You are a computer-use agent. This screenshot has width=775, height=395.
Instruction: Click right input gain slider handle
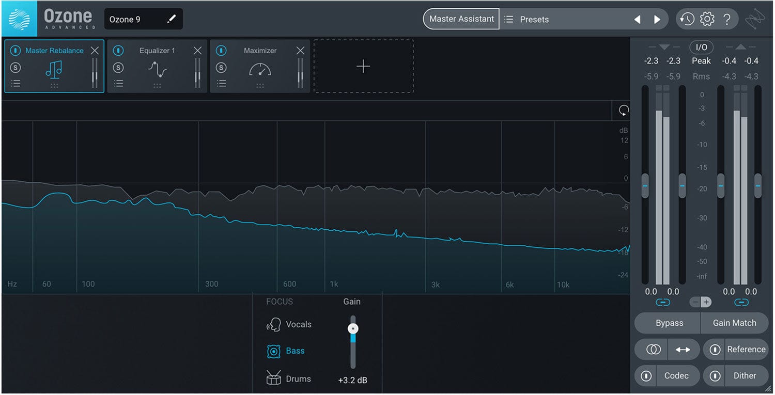coord(682,185)
